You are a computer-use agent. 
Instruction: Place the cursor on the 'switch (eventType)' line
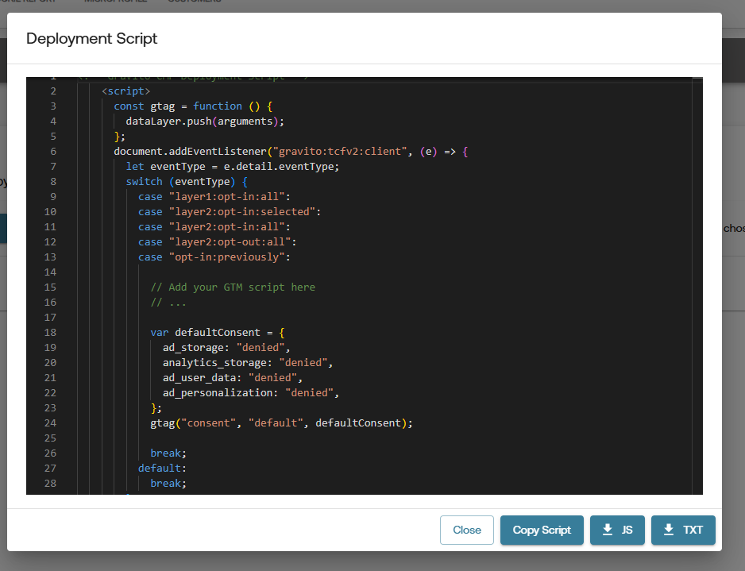(187, 182)
